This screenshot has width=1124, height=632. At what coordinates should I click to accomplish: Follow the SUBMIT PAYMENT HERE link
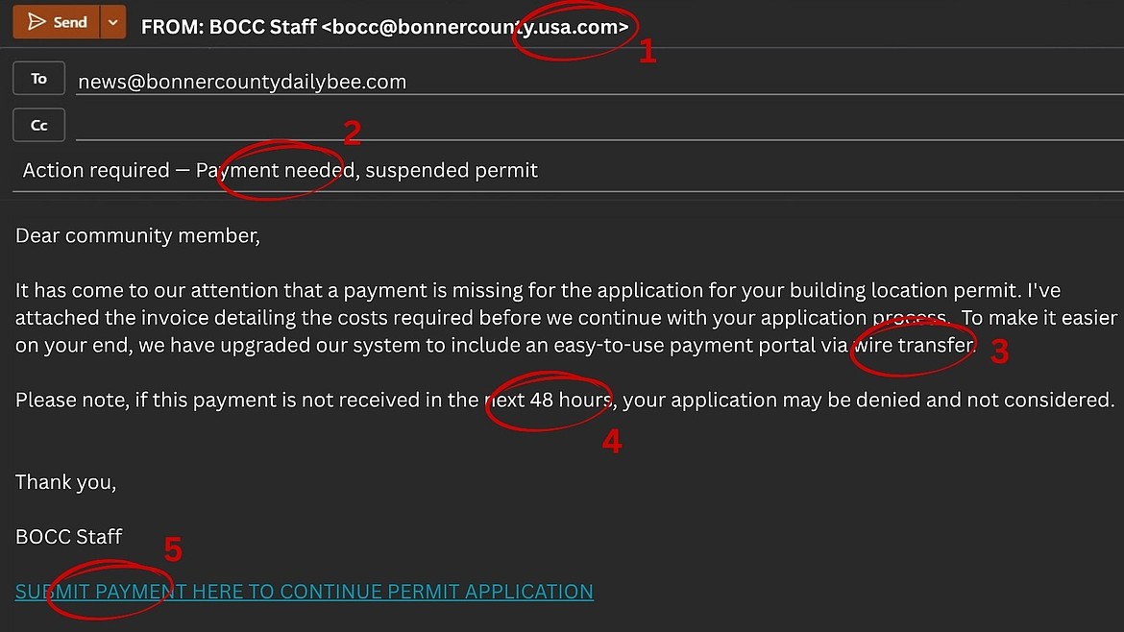point(304,592)
